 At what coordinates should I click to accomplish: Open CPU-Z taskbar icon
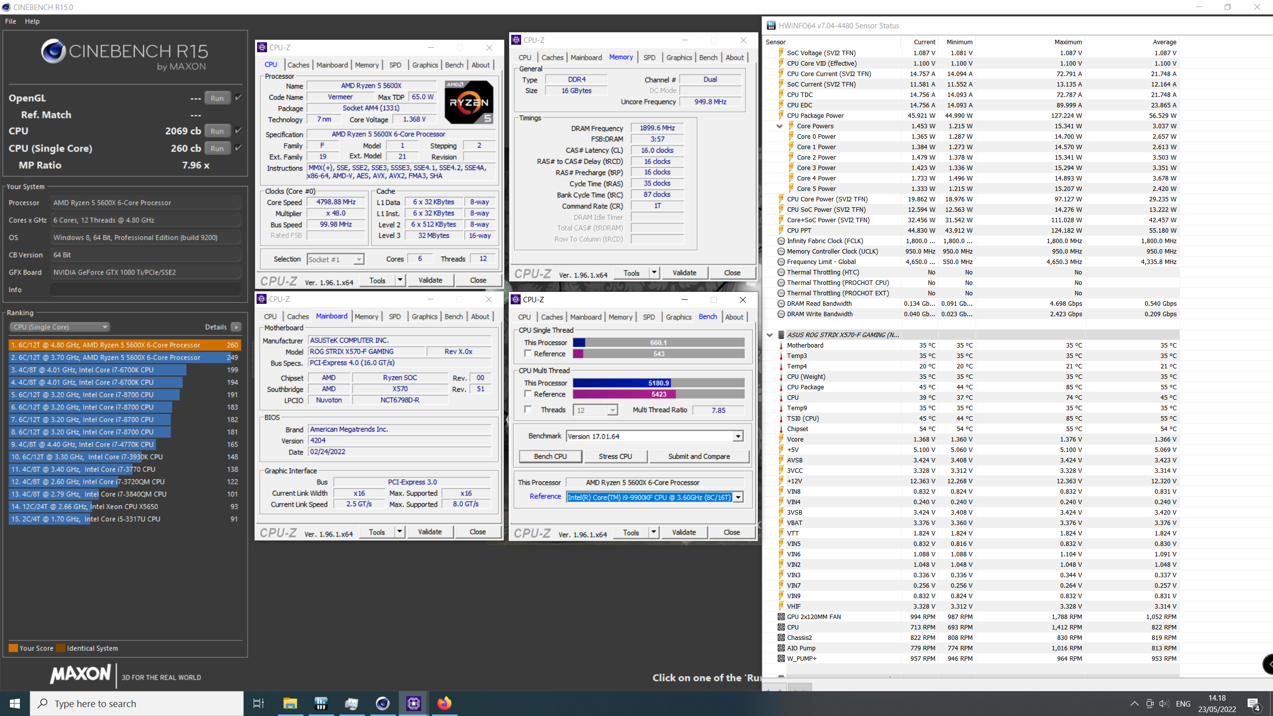[x=414, y=704]
